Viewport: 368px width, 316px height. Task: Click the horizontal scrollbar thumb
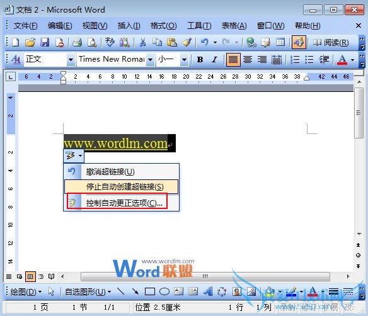pos(205,276)
